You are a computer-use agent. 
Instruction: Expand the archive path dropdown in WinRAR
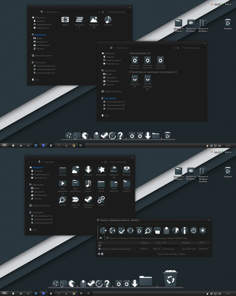209,238
